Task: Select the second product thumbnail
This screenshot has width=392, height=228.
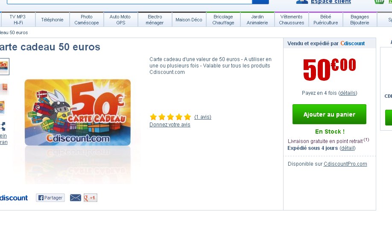Action: [4, 88]
